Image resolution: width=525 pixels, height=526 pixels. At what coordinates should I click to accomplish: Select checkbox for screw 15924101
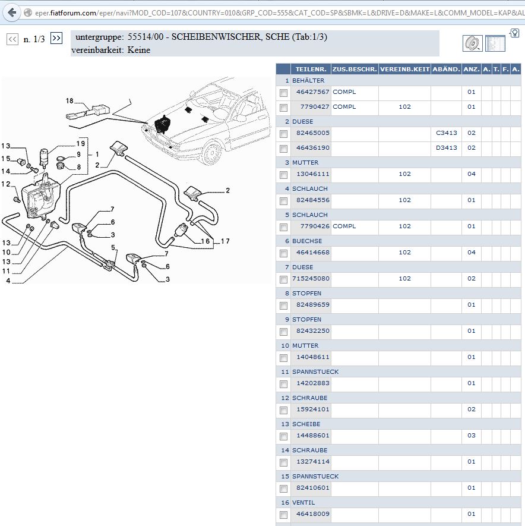pos(284,410)
